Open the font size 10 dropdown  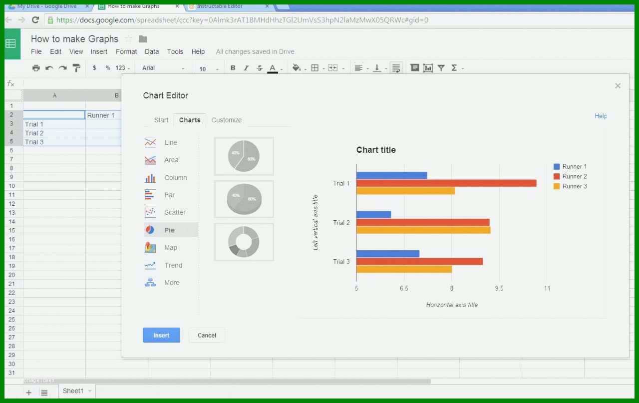point(209,69)
